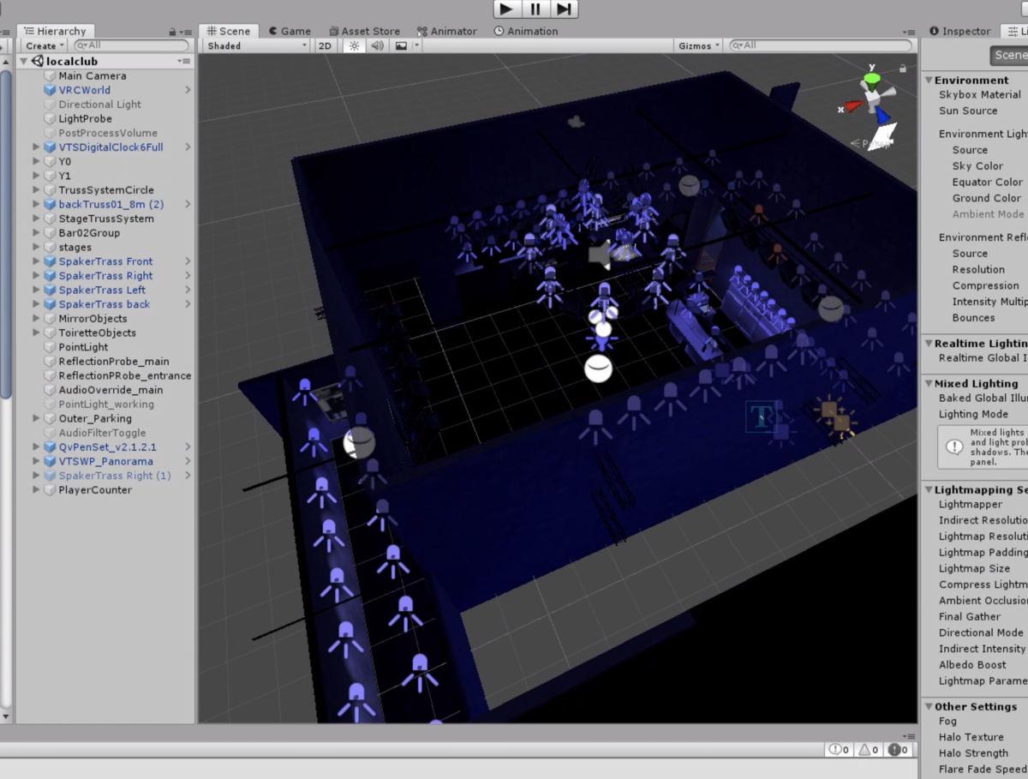Viewport: 1028px width, 779px height.
Task: Click the green Y axis on the orientation gizmo
Action: [x=872, y=80]
